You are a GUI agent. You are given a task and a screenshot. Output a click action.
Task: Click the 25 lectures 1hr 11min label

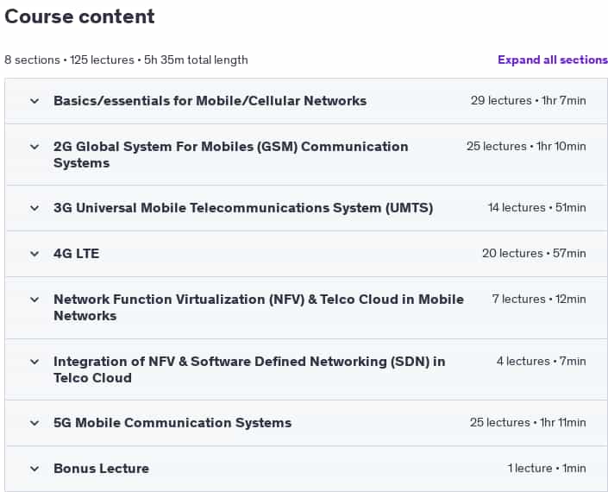528,422
